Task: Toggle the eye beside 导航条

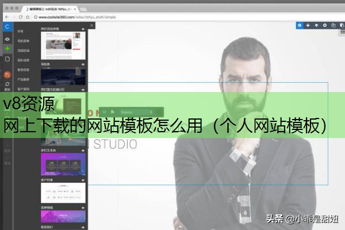Action: [83, 64]
